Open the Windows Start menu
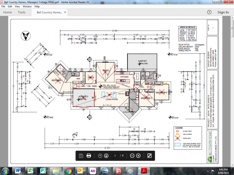Image resolution: width=234 pixels, height=175 pixels. click(5, 171)
